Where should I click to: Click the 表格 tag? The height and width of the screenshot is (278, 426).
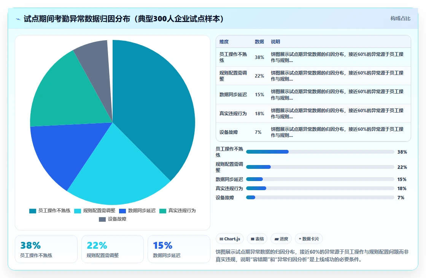pos(257,239)
